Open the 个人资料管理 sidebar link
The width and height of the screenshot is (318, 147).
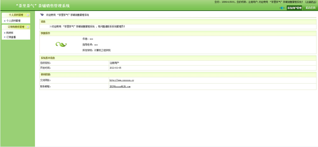pos(13,21)
